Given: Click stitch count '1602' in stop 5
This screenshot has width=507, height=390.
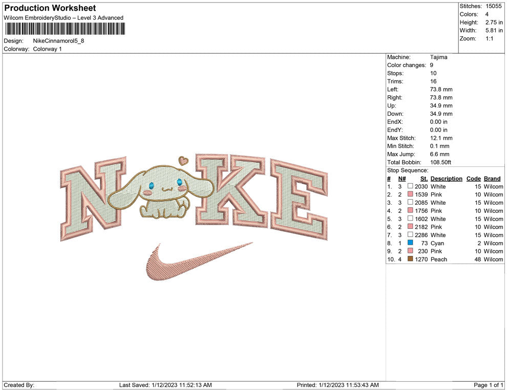Looking at the screenshot, I should pyautogui.click(x=421, y=219).
